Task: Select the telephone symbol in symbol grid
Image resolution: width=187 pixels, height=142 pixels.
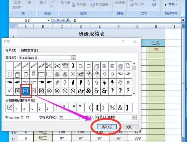Action: click(65, 66)
